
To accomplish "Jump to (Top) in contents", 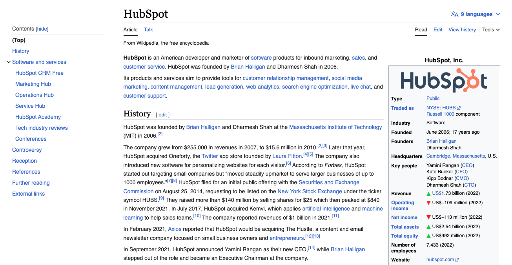I will pyautogui.click(x=19, y=40).
